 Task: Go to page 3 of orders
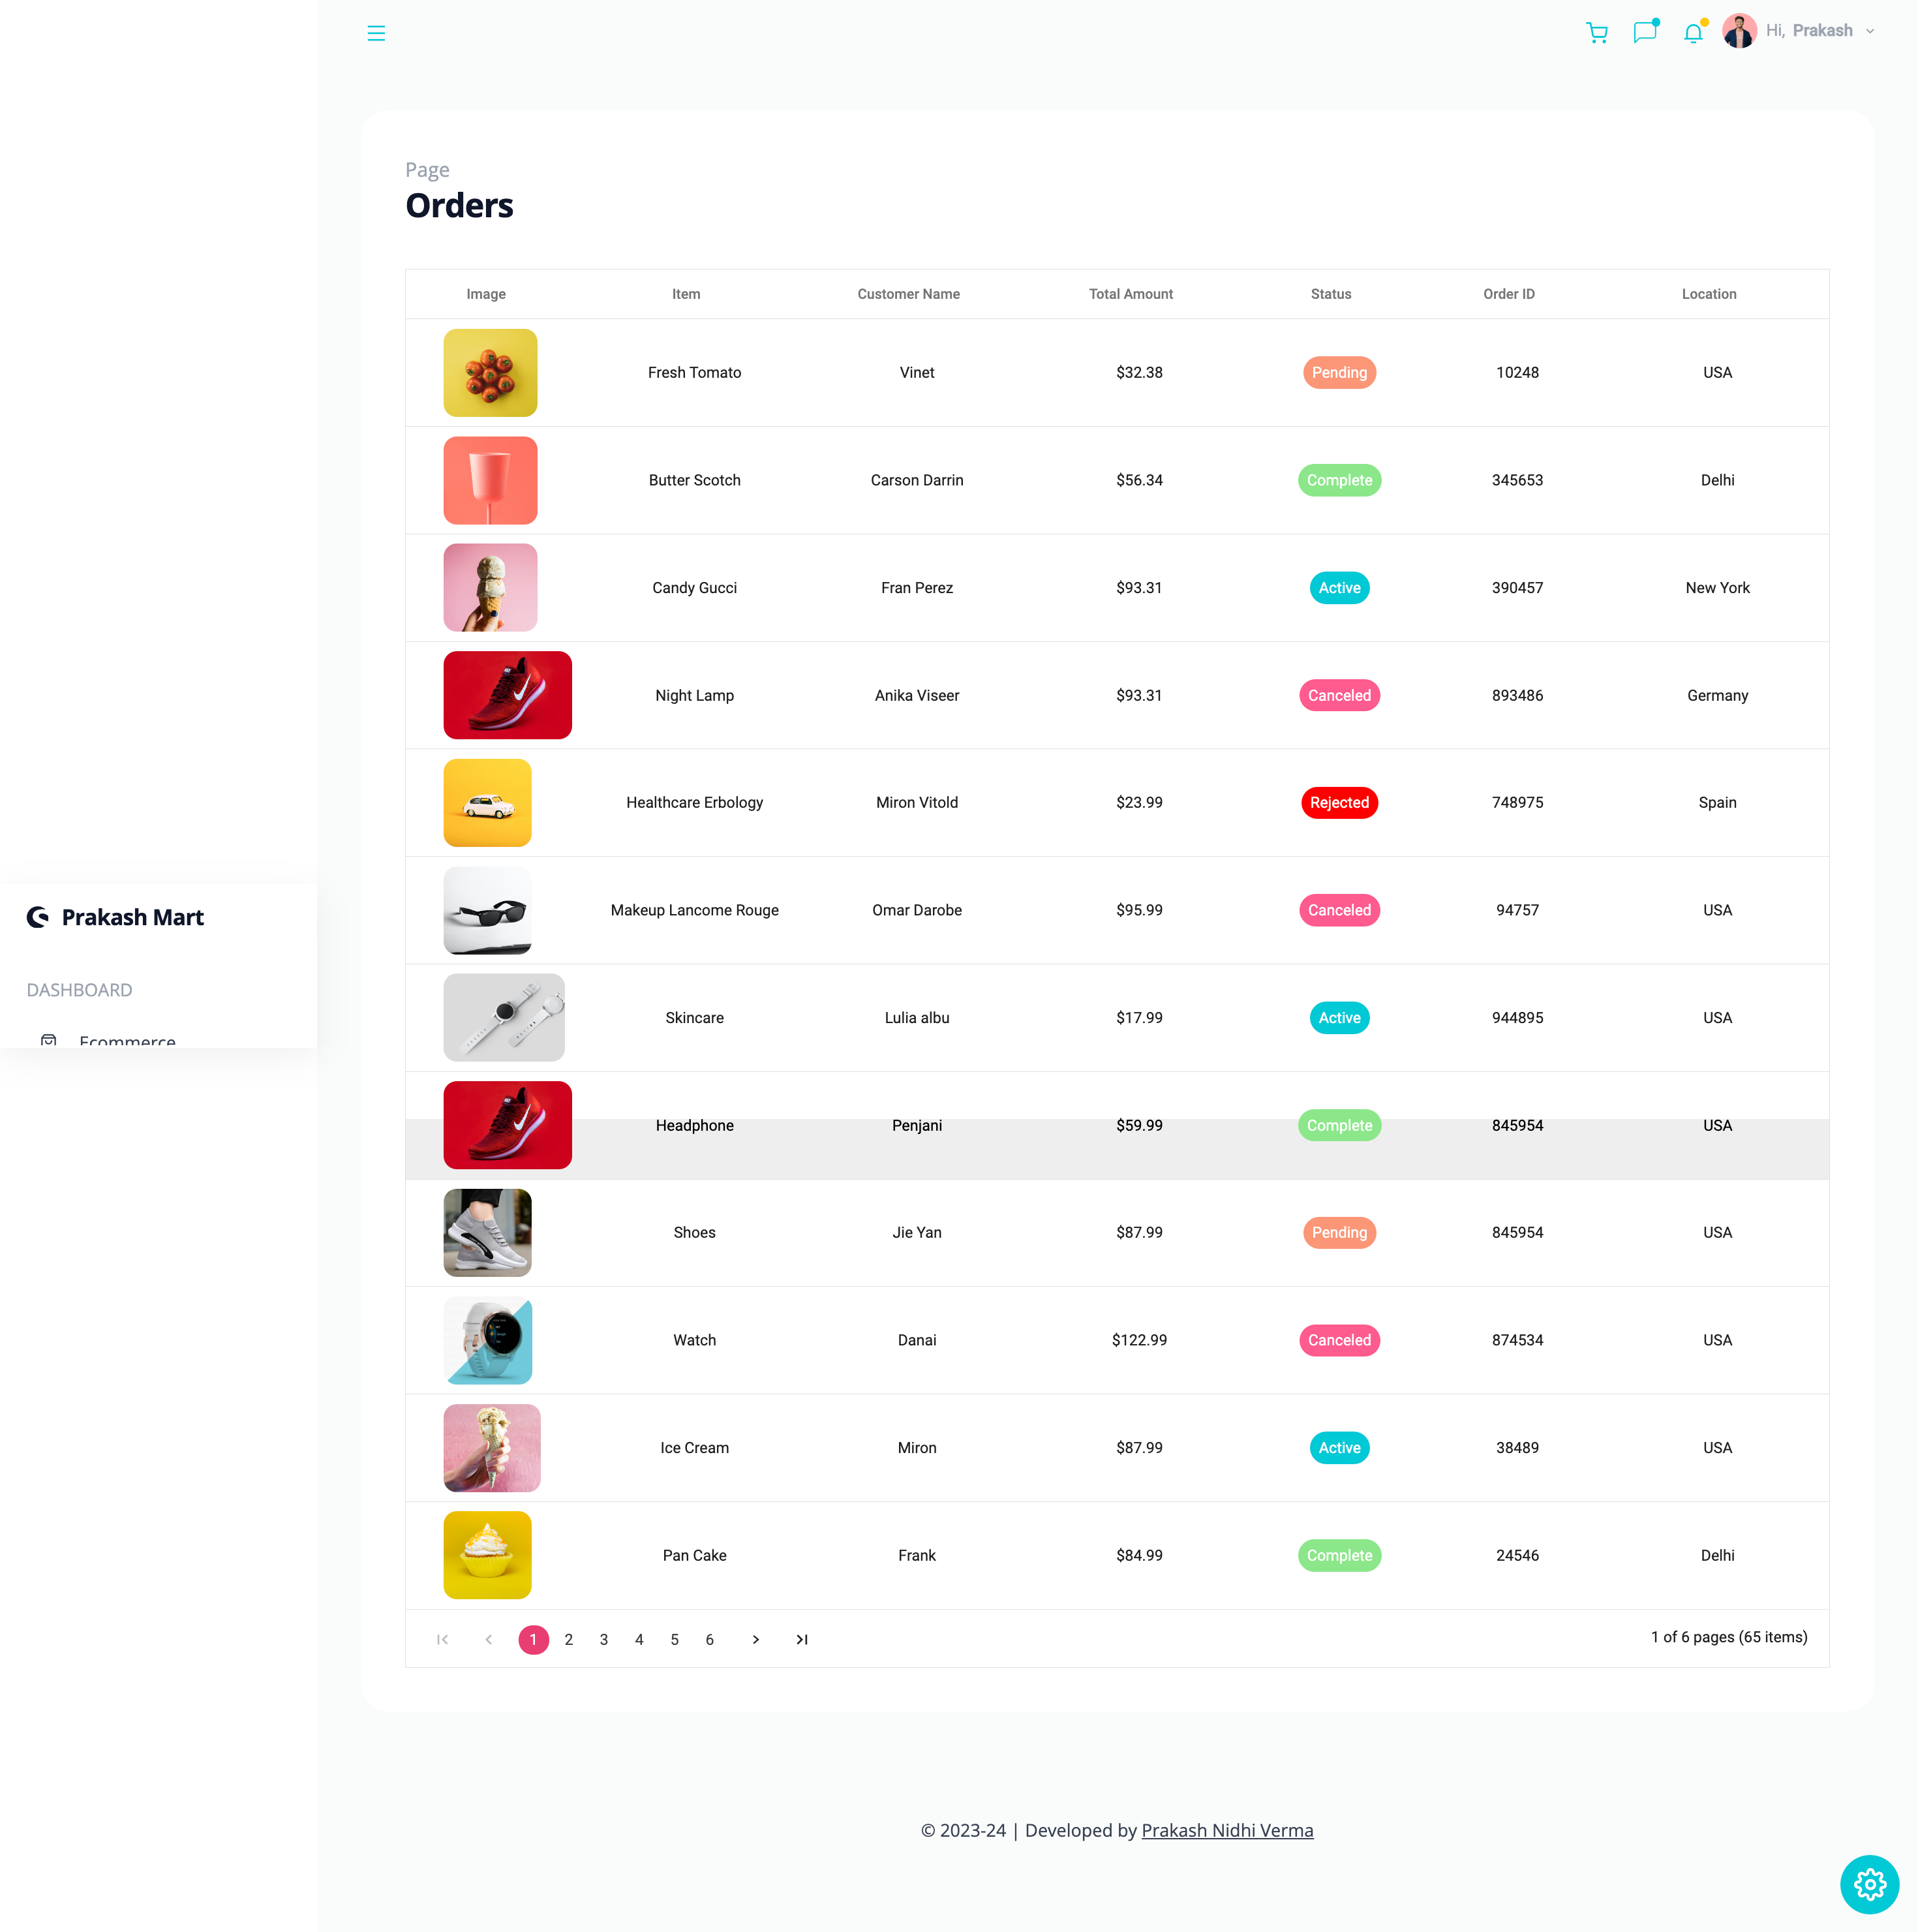click(x=604, y=1639)
